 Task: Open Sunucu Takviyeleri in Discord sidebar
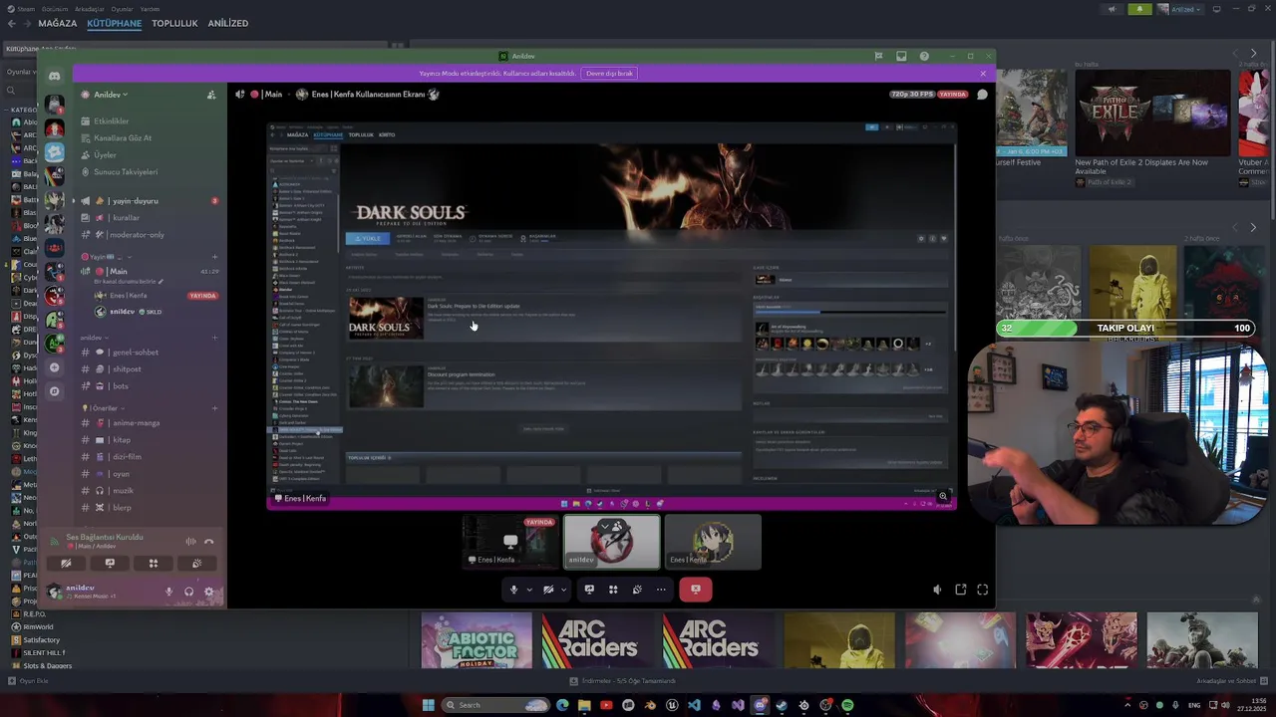point(126,172)
